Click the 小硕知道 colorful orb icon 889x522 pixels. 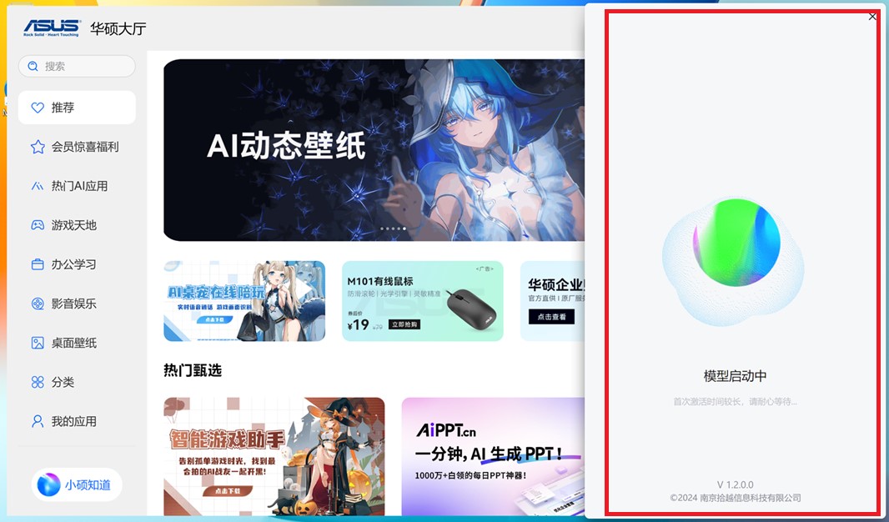[48, 484]
